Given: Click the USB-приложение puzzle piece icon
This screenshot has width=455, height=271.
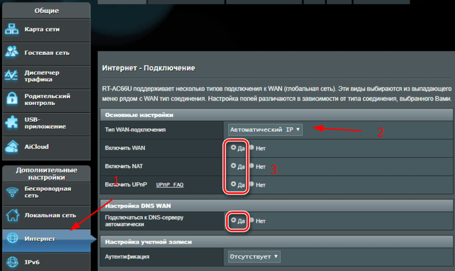Looking at the screenshot, I should (12, 123).
